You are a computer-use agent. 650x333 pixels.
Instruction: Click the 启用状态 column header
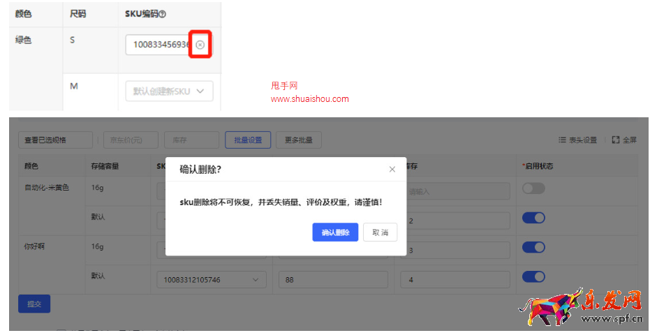click(538, 166)
